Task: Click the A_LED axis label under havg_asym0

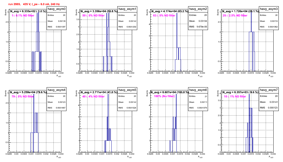Action: coord(59,76)
